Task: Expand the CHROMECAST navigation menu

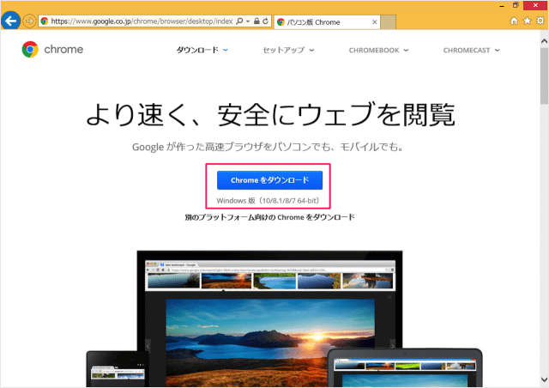Action: (471, 51)
